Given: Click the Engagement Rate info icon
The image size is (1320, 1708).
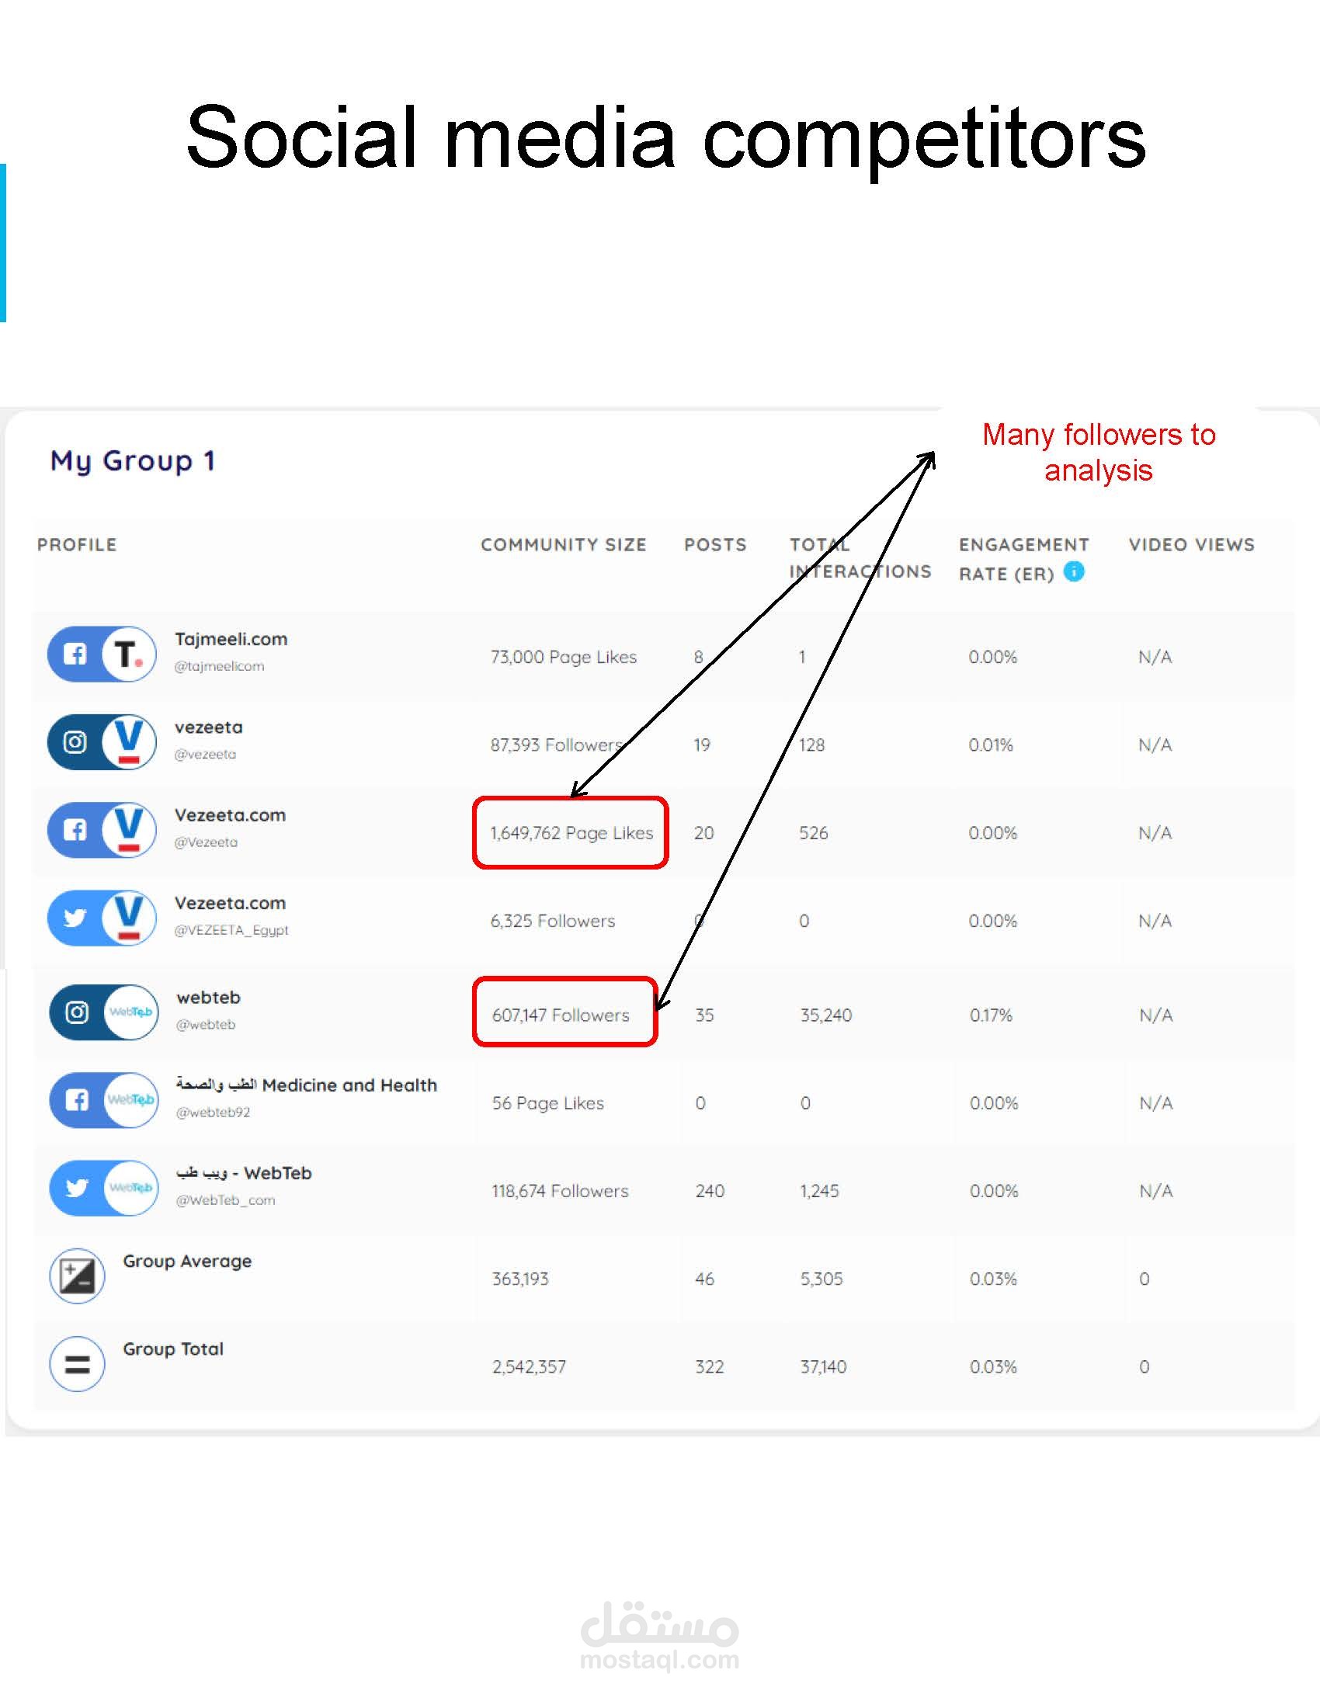Looking at the screenshot, I should tap(1075, 571).
